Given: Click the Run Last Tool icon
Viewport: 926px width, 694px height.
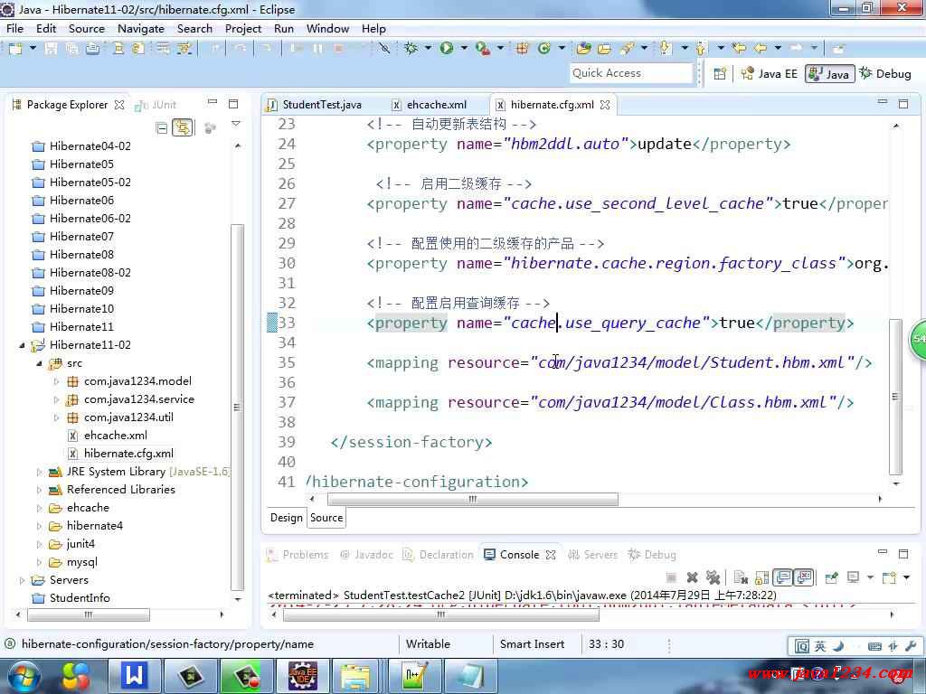Looking at the screenshot, I should [x=483, y=49].
